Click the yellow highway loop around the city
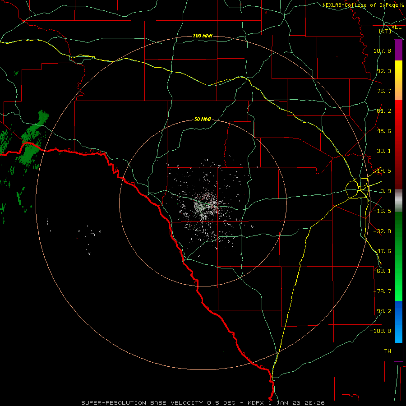406x406 pixels. [x=357, y=188]
